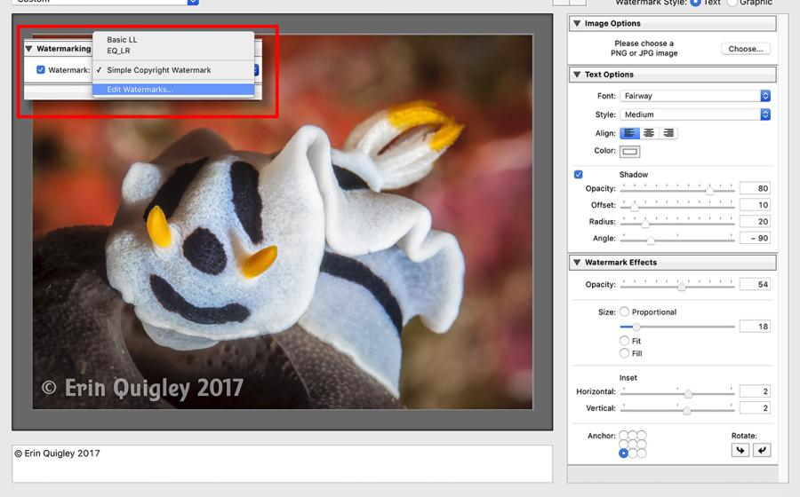Select the Basic LL watermark preset
800x497 pixels.
coord(122,40)
